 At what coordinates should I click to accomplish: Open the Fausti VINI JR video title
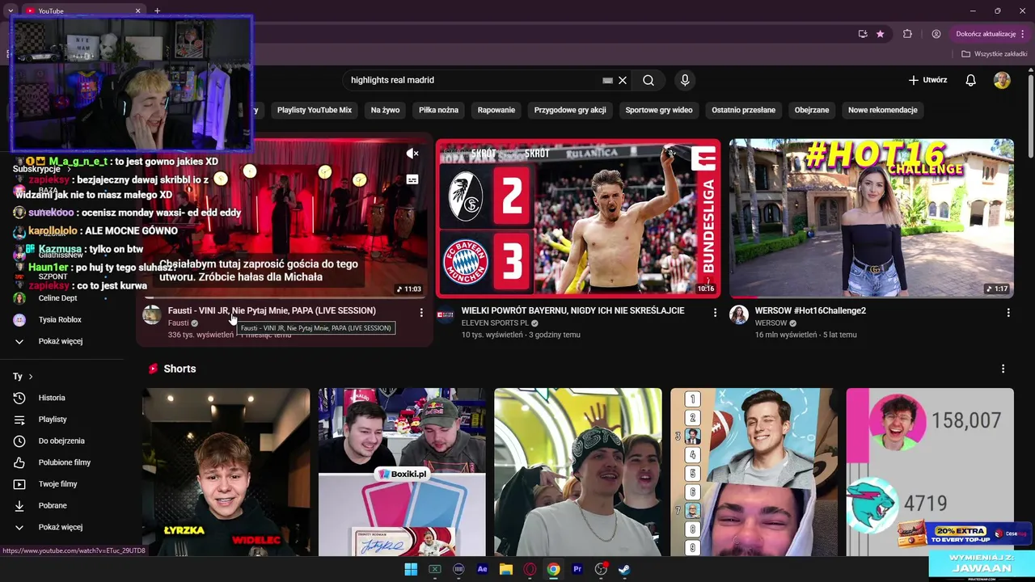pos(272,310)
